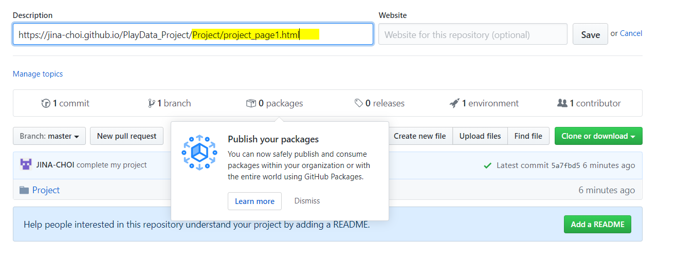View the 1 branch list

tap(170, 103)
